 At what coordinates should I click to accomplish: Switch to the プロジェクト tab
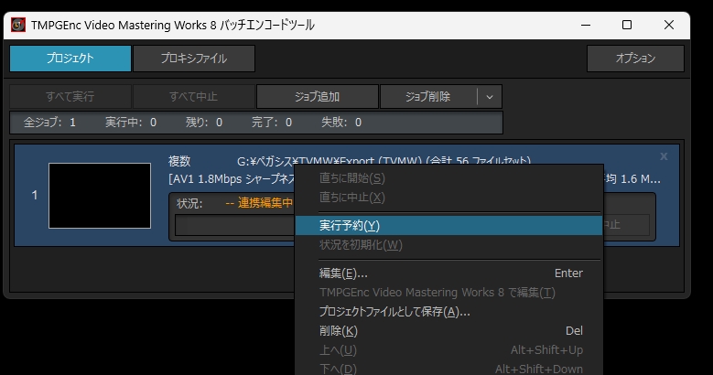(x=70, y=59)
